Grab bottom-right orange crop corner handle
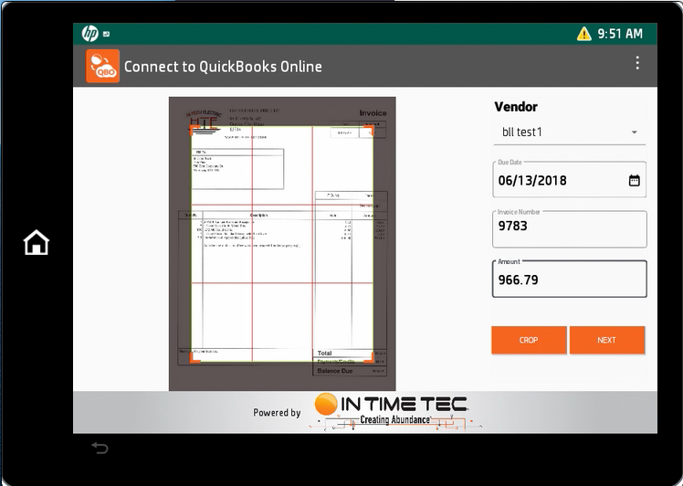The width and height of the screenshot is (683, 486). (x=370, y=358)
